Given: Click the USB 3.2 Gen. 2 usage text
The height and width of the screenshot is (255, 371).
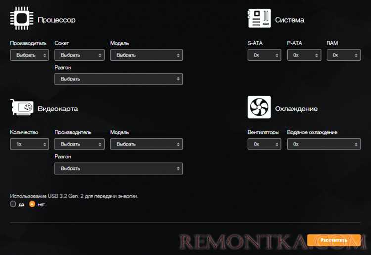Looking at the screenshot, I should (x=74, y=196).
